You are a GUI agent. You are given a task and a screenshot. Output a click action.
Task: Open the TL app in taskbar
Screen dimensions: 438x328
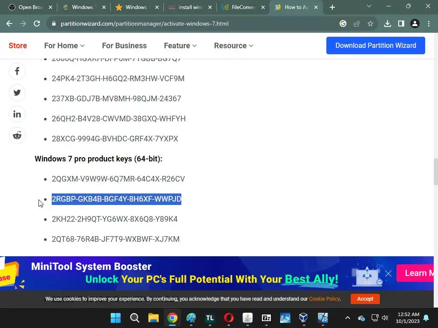pos(210,318)
